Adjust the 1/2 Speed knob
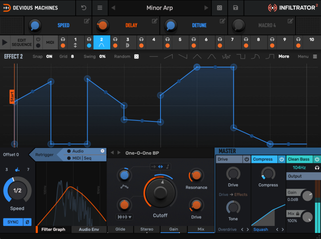The image size is (321, 239). (x=17, y=191)
